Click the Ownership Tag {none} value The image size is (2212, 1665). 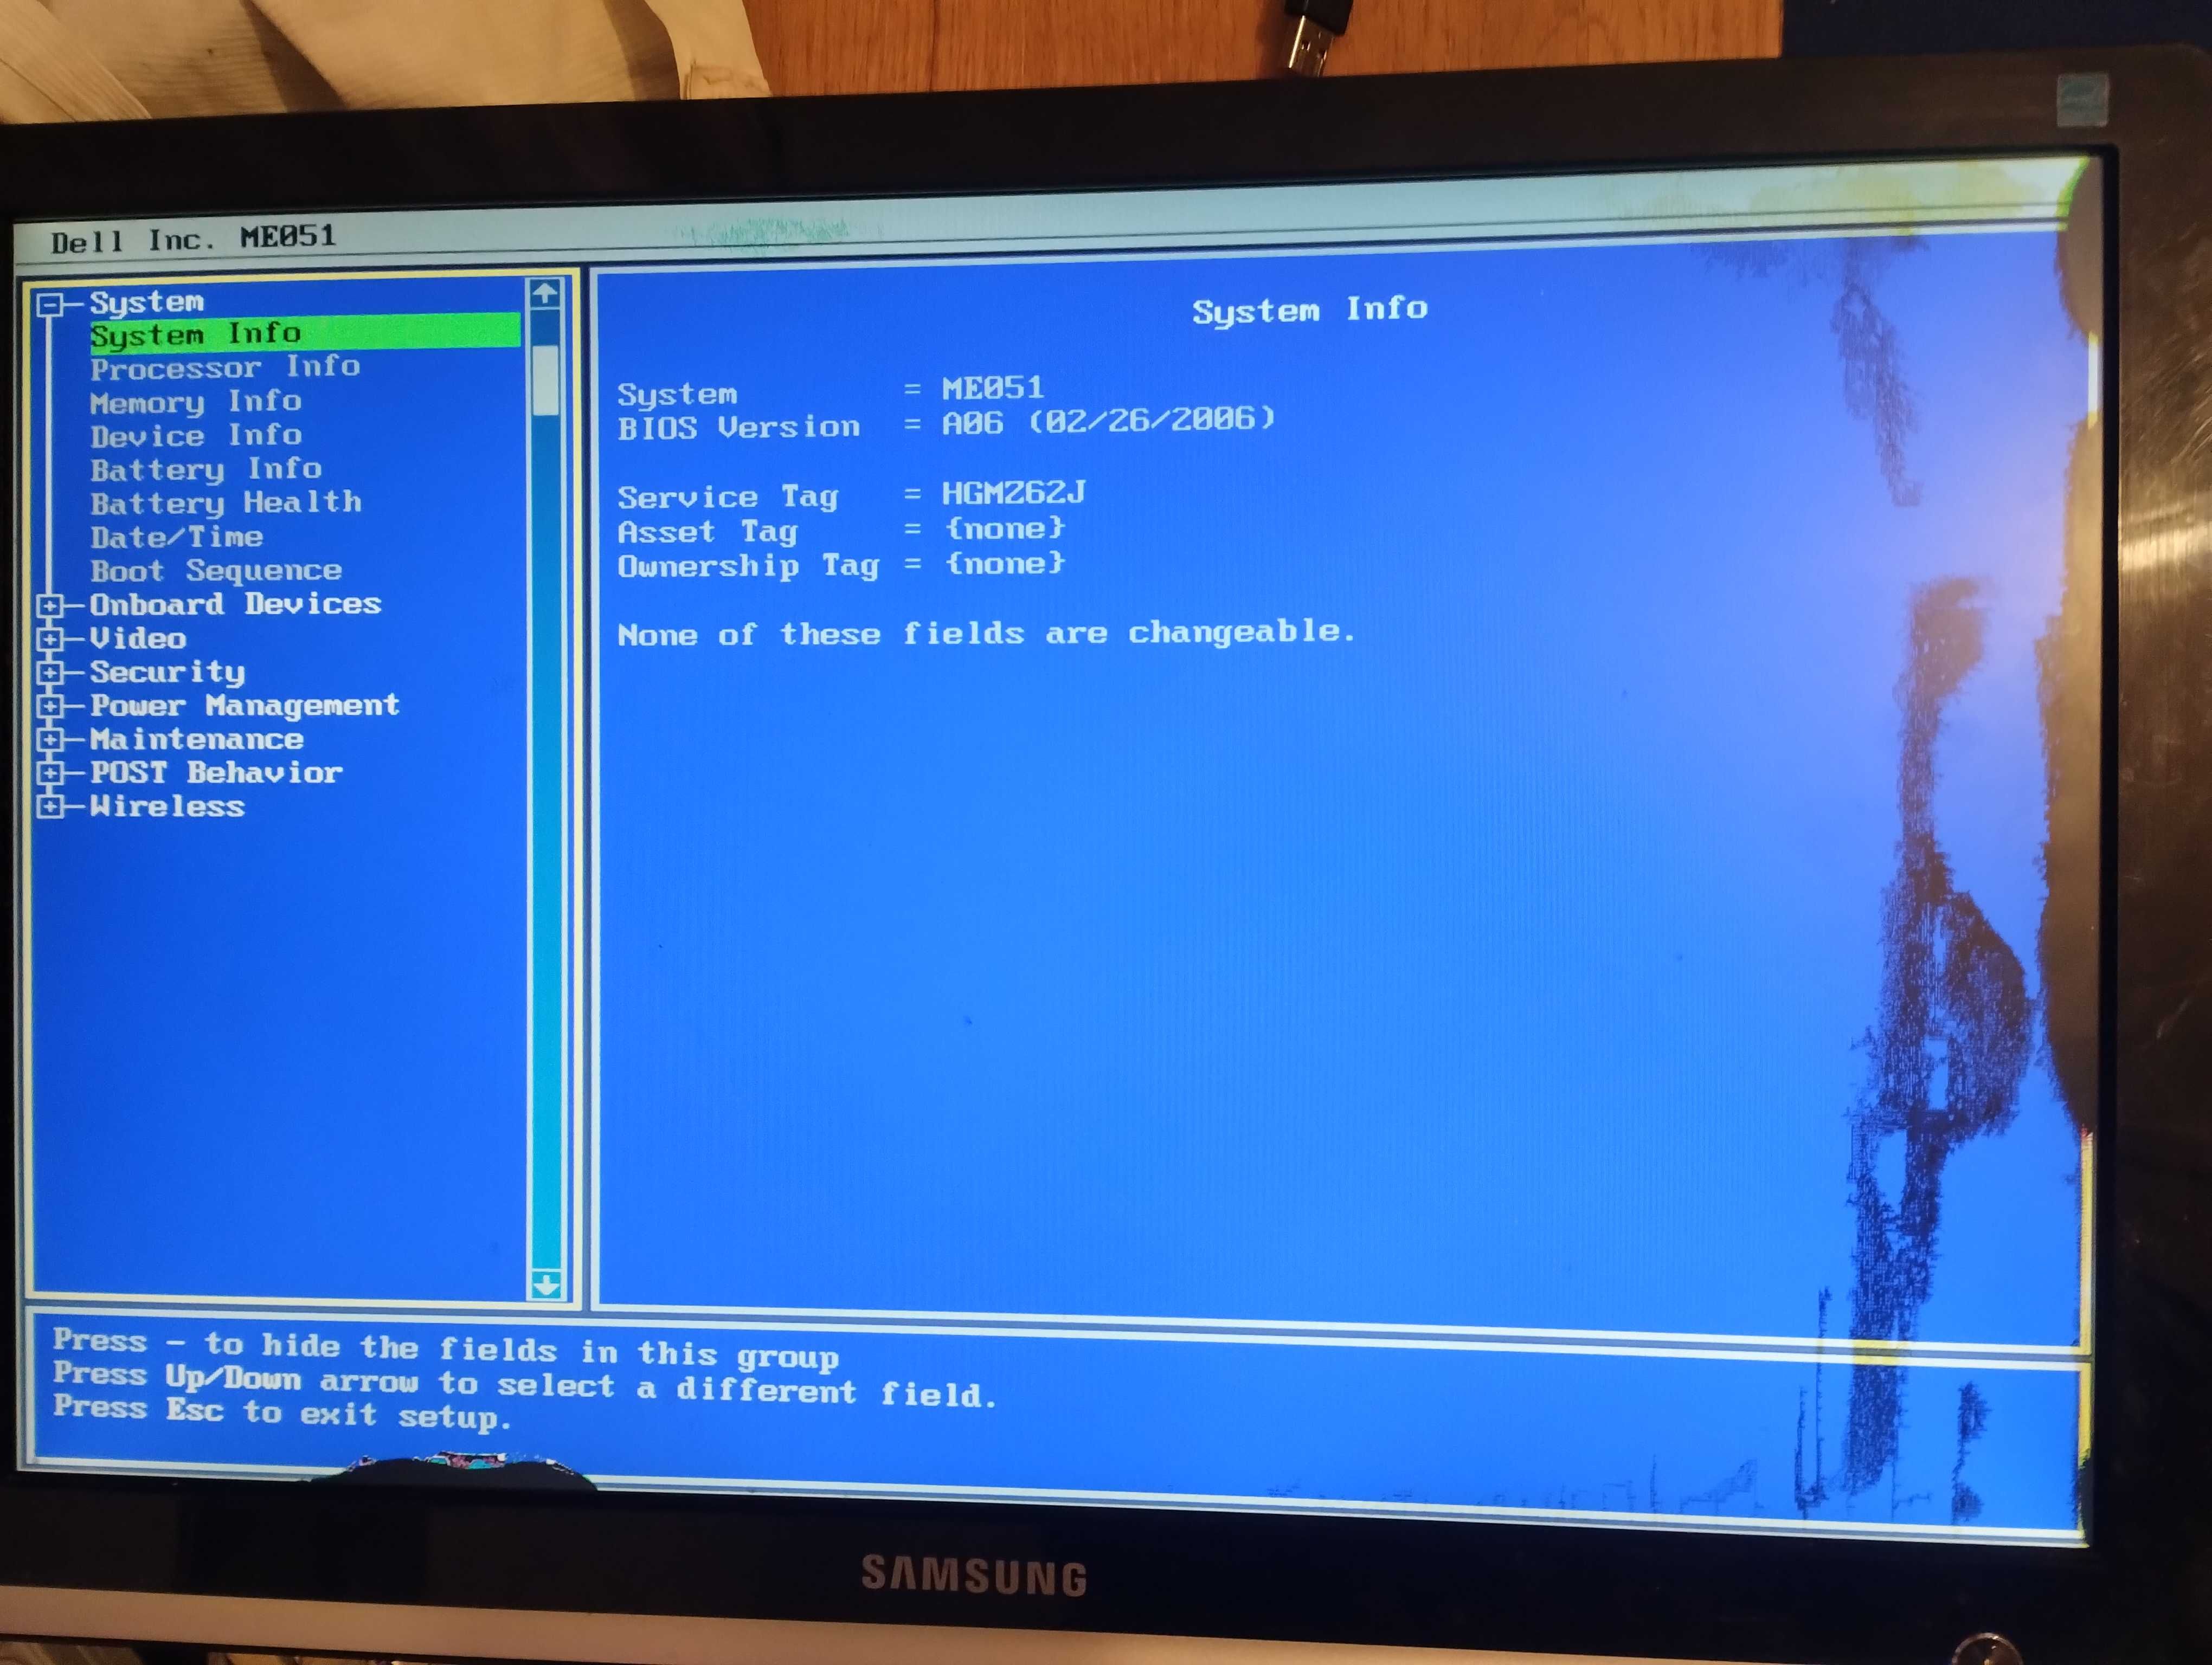click(1005, 565)
